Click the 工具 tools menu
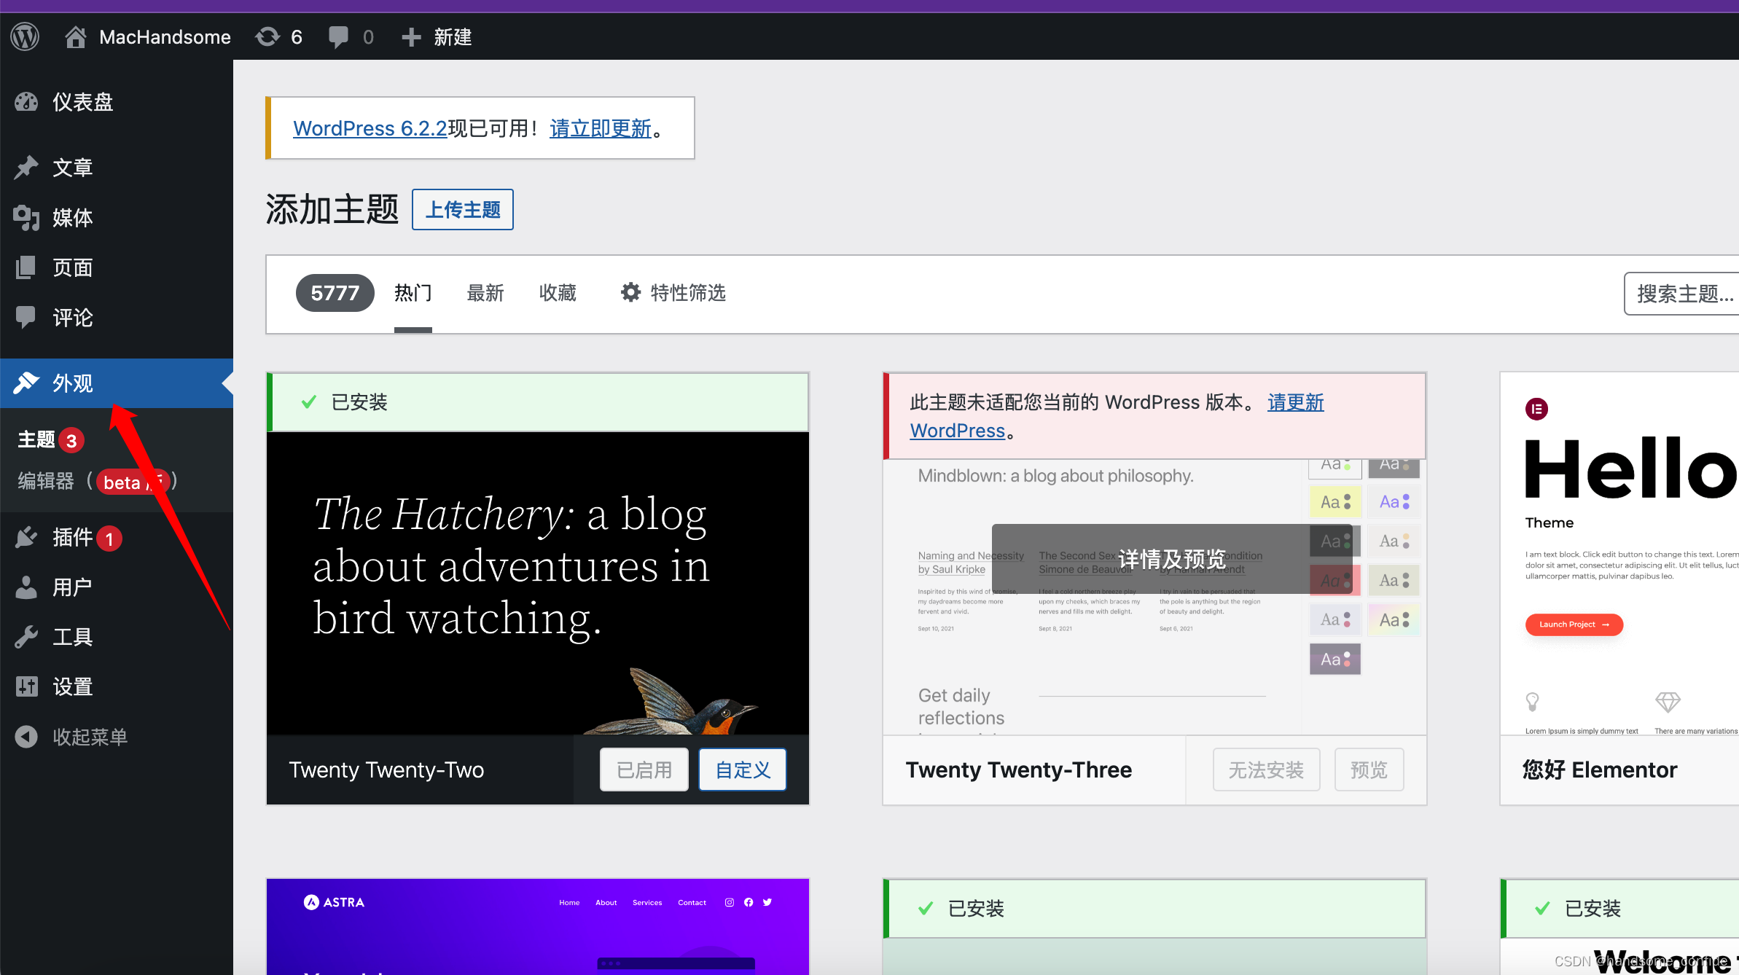1739x975 pixels. [x=72, y=637]
